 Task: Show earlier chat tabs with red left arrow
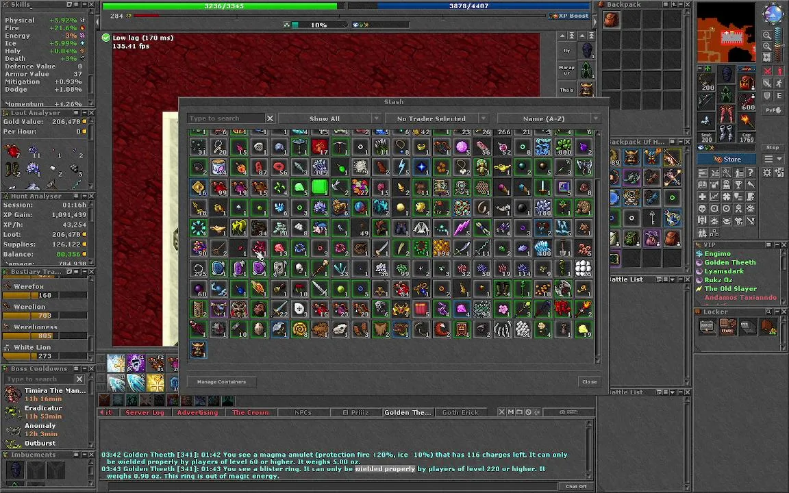coord(103,412)
